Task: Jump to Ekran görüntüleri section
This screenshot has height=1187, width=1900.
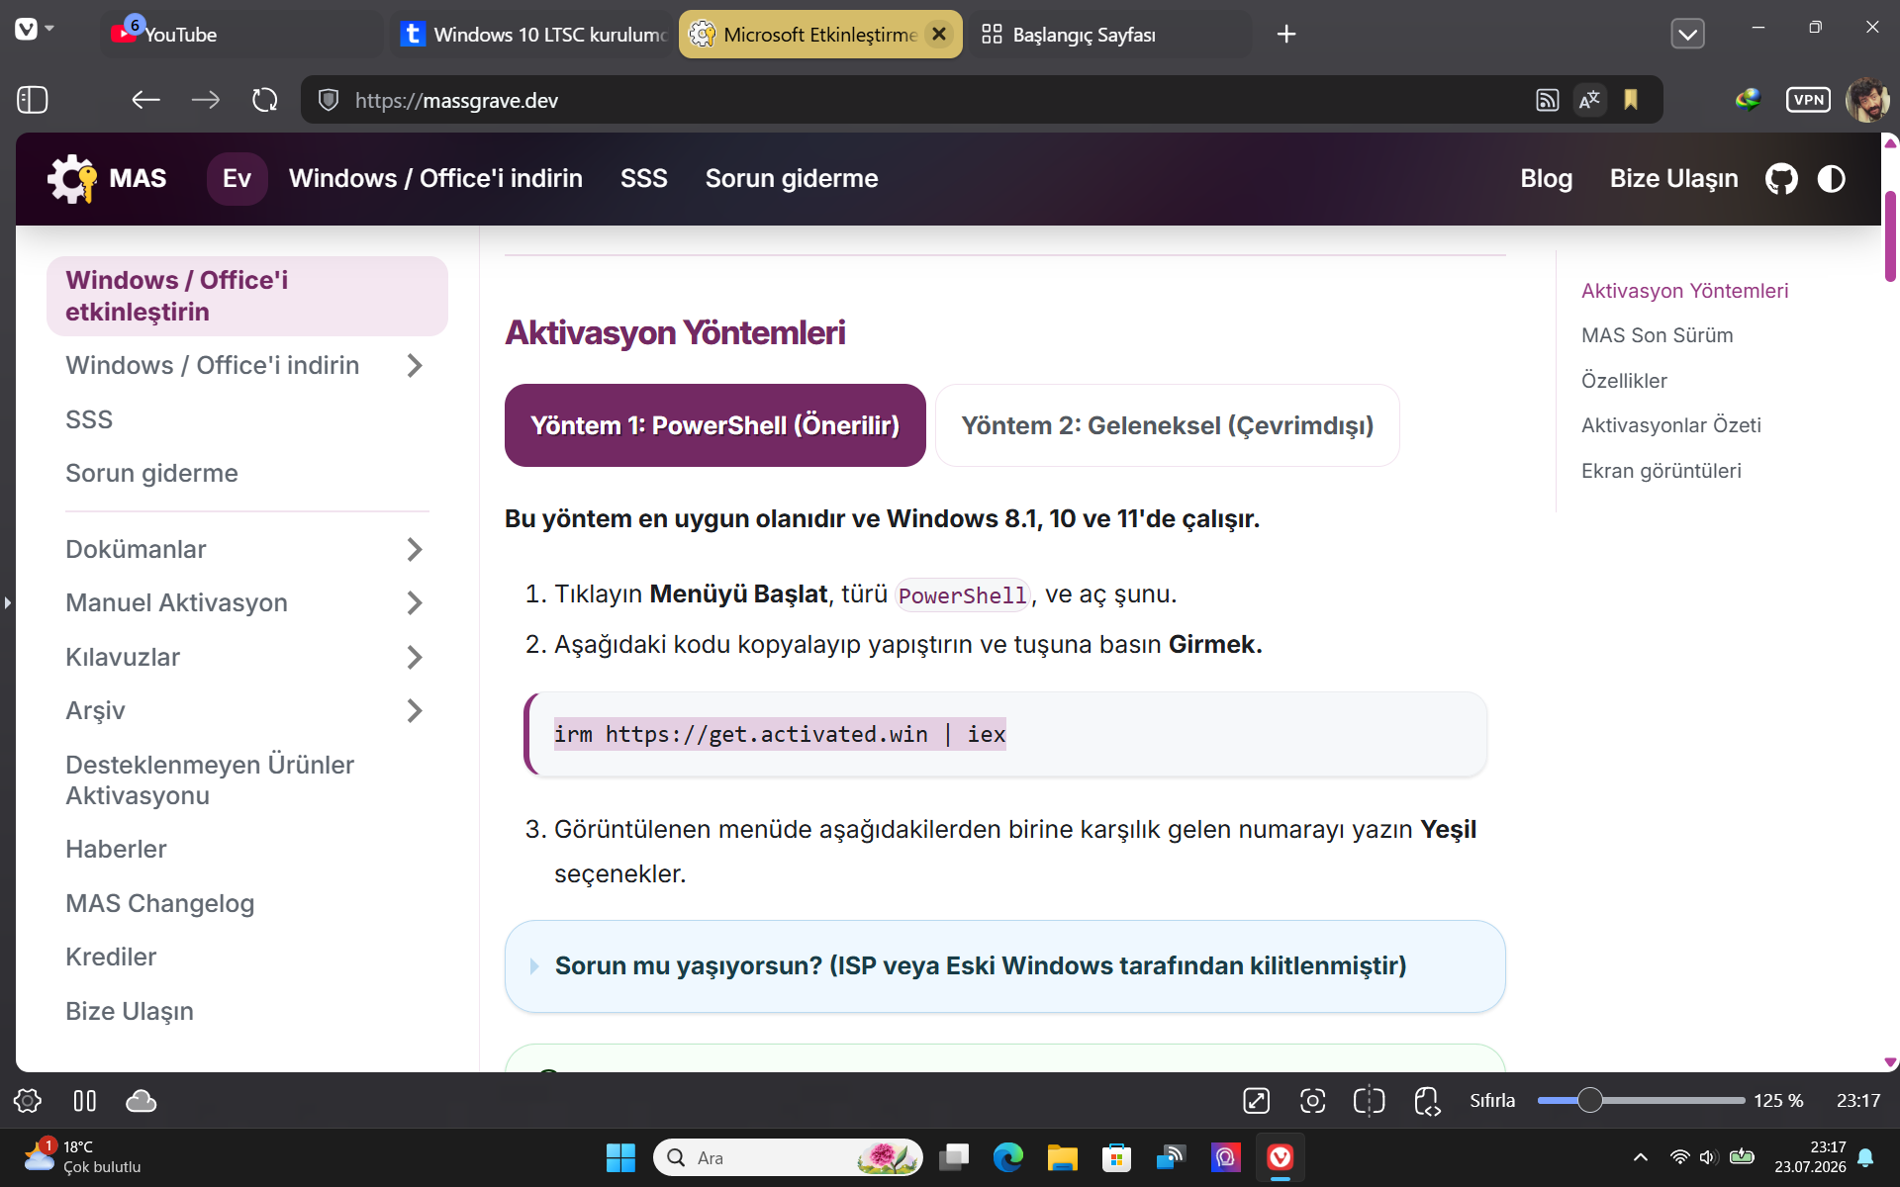Action: pyautogui.click(x=1661, y=471)
